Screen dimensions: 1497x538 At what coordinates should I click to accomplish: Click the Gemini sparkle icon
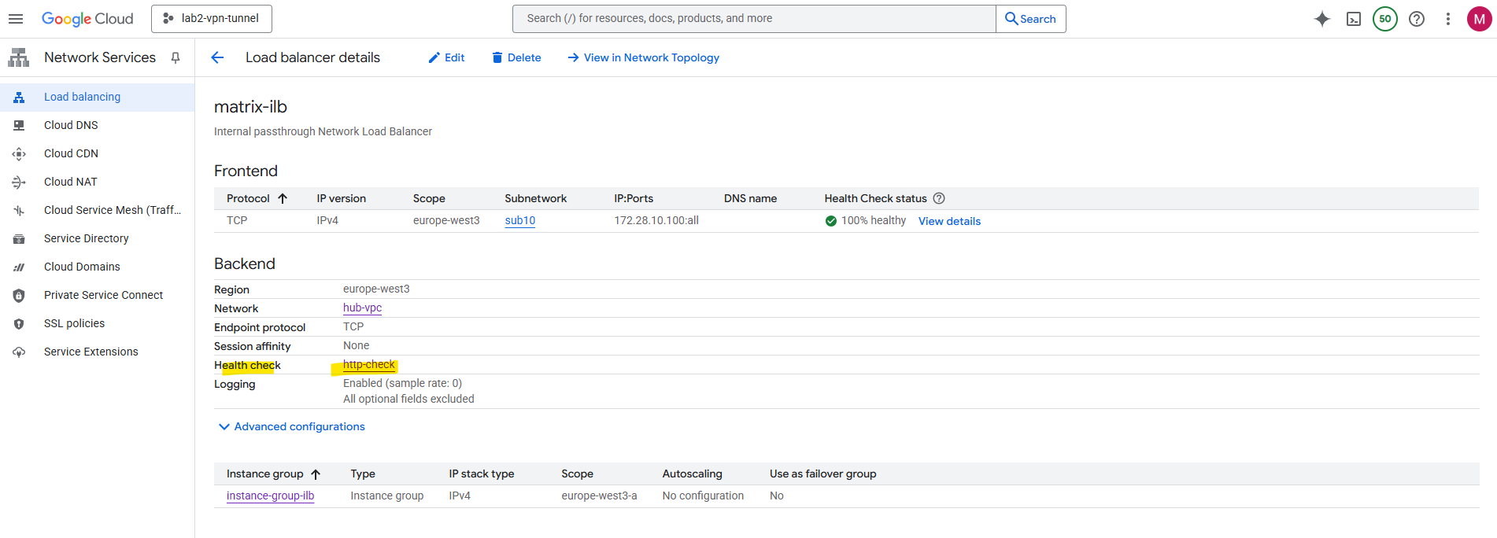point(1322,19)
